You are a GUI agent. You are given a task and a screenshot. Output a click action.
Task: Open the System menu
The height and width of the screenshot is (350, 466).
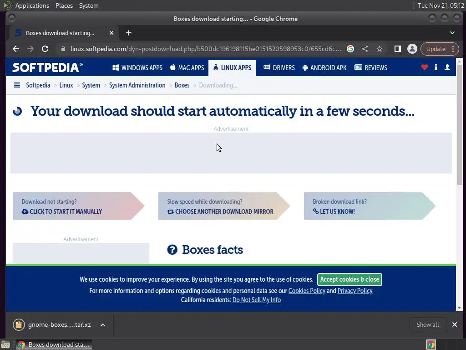click(x=89, y=5)
